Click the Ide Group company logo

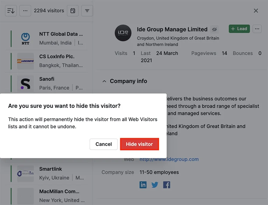(123, 33)
